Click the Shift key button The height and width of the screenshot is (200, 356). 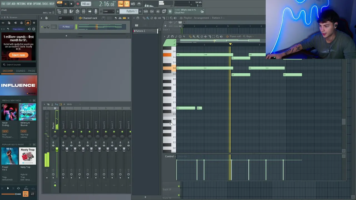click(x=145, y=11)
